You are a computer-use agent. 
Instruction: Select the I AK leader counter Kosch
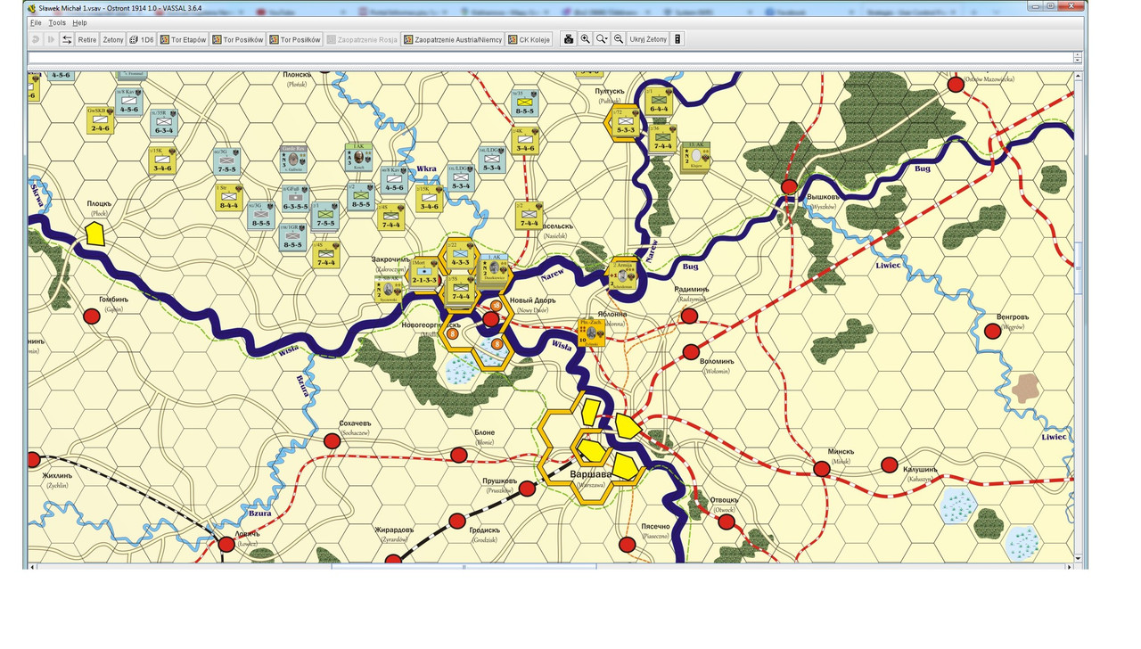[x=357, y=158]
